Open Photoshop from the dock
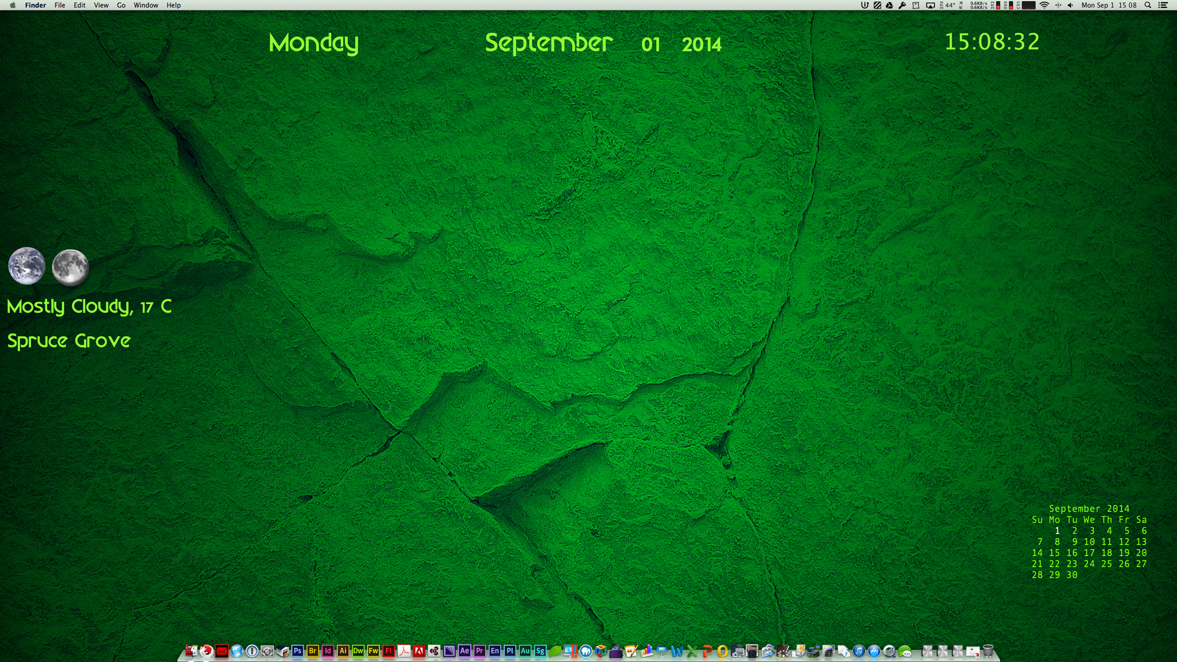Screen dimensions: 1177x662 coord(297,651)
